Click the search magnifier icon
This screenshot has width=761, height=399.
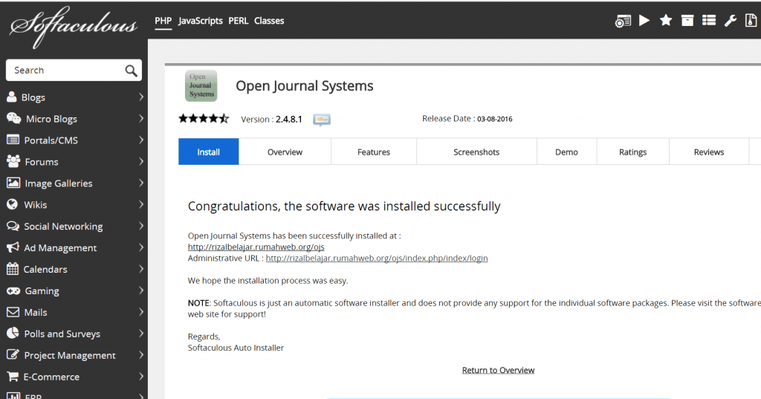click(131, 71)
